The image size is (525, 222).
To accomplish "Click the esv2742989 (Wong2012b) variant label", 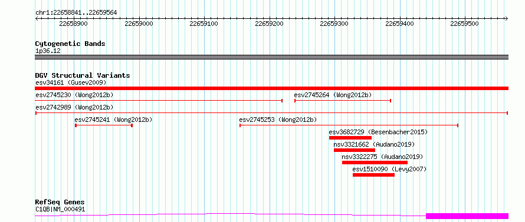I will (x=74, y=107).
